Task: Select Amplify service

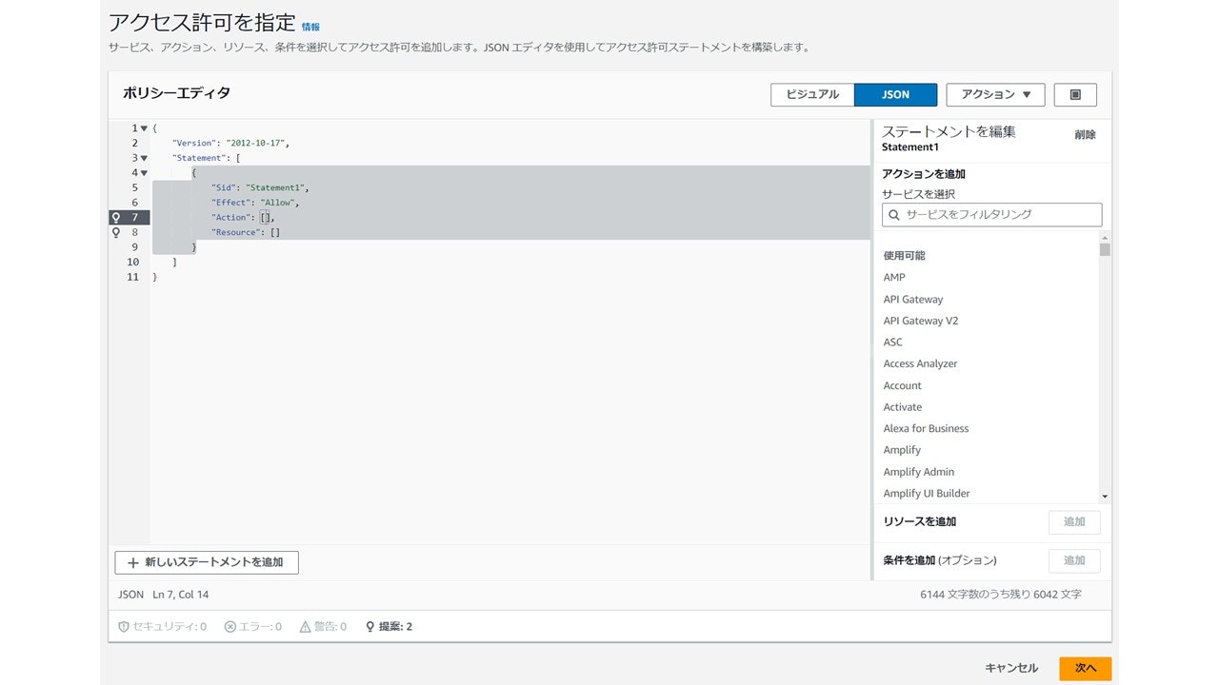Action: (902, 450)
